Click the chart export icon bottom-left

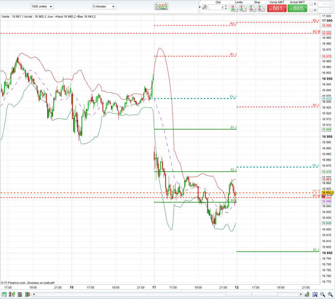tap(4, 294)
